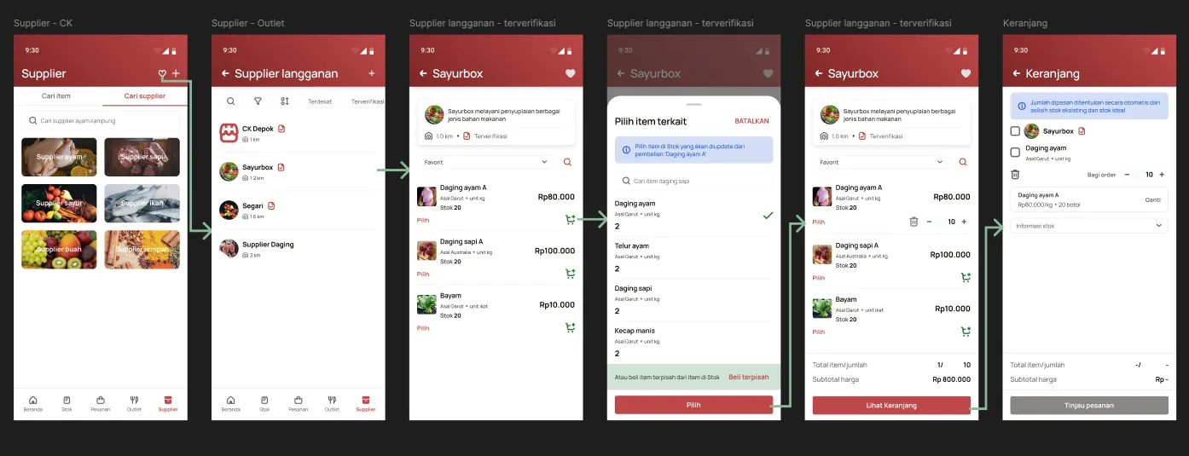Open Stok in the Supplier - CK bottom bar
This screenshot has height=456, width=1189.
click(67, 403)
